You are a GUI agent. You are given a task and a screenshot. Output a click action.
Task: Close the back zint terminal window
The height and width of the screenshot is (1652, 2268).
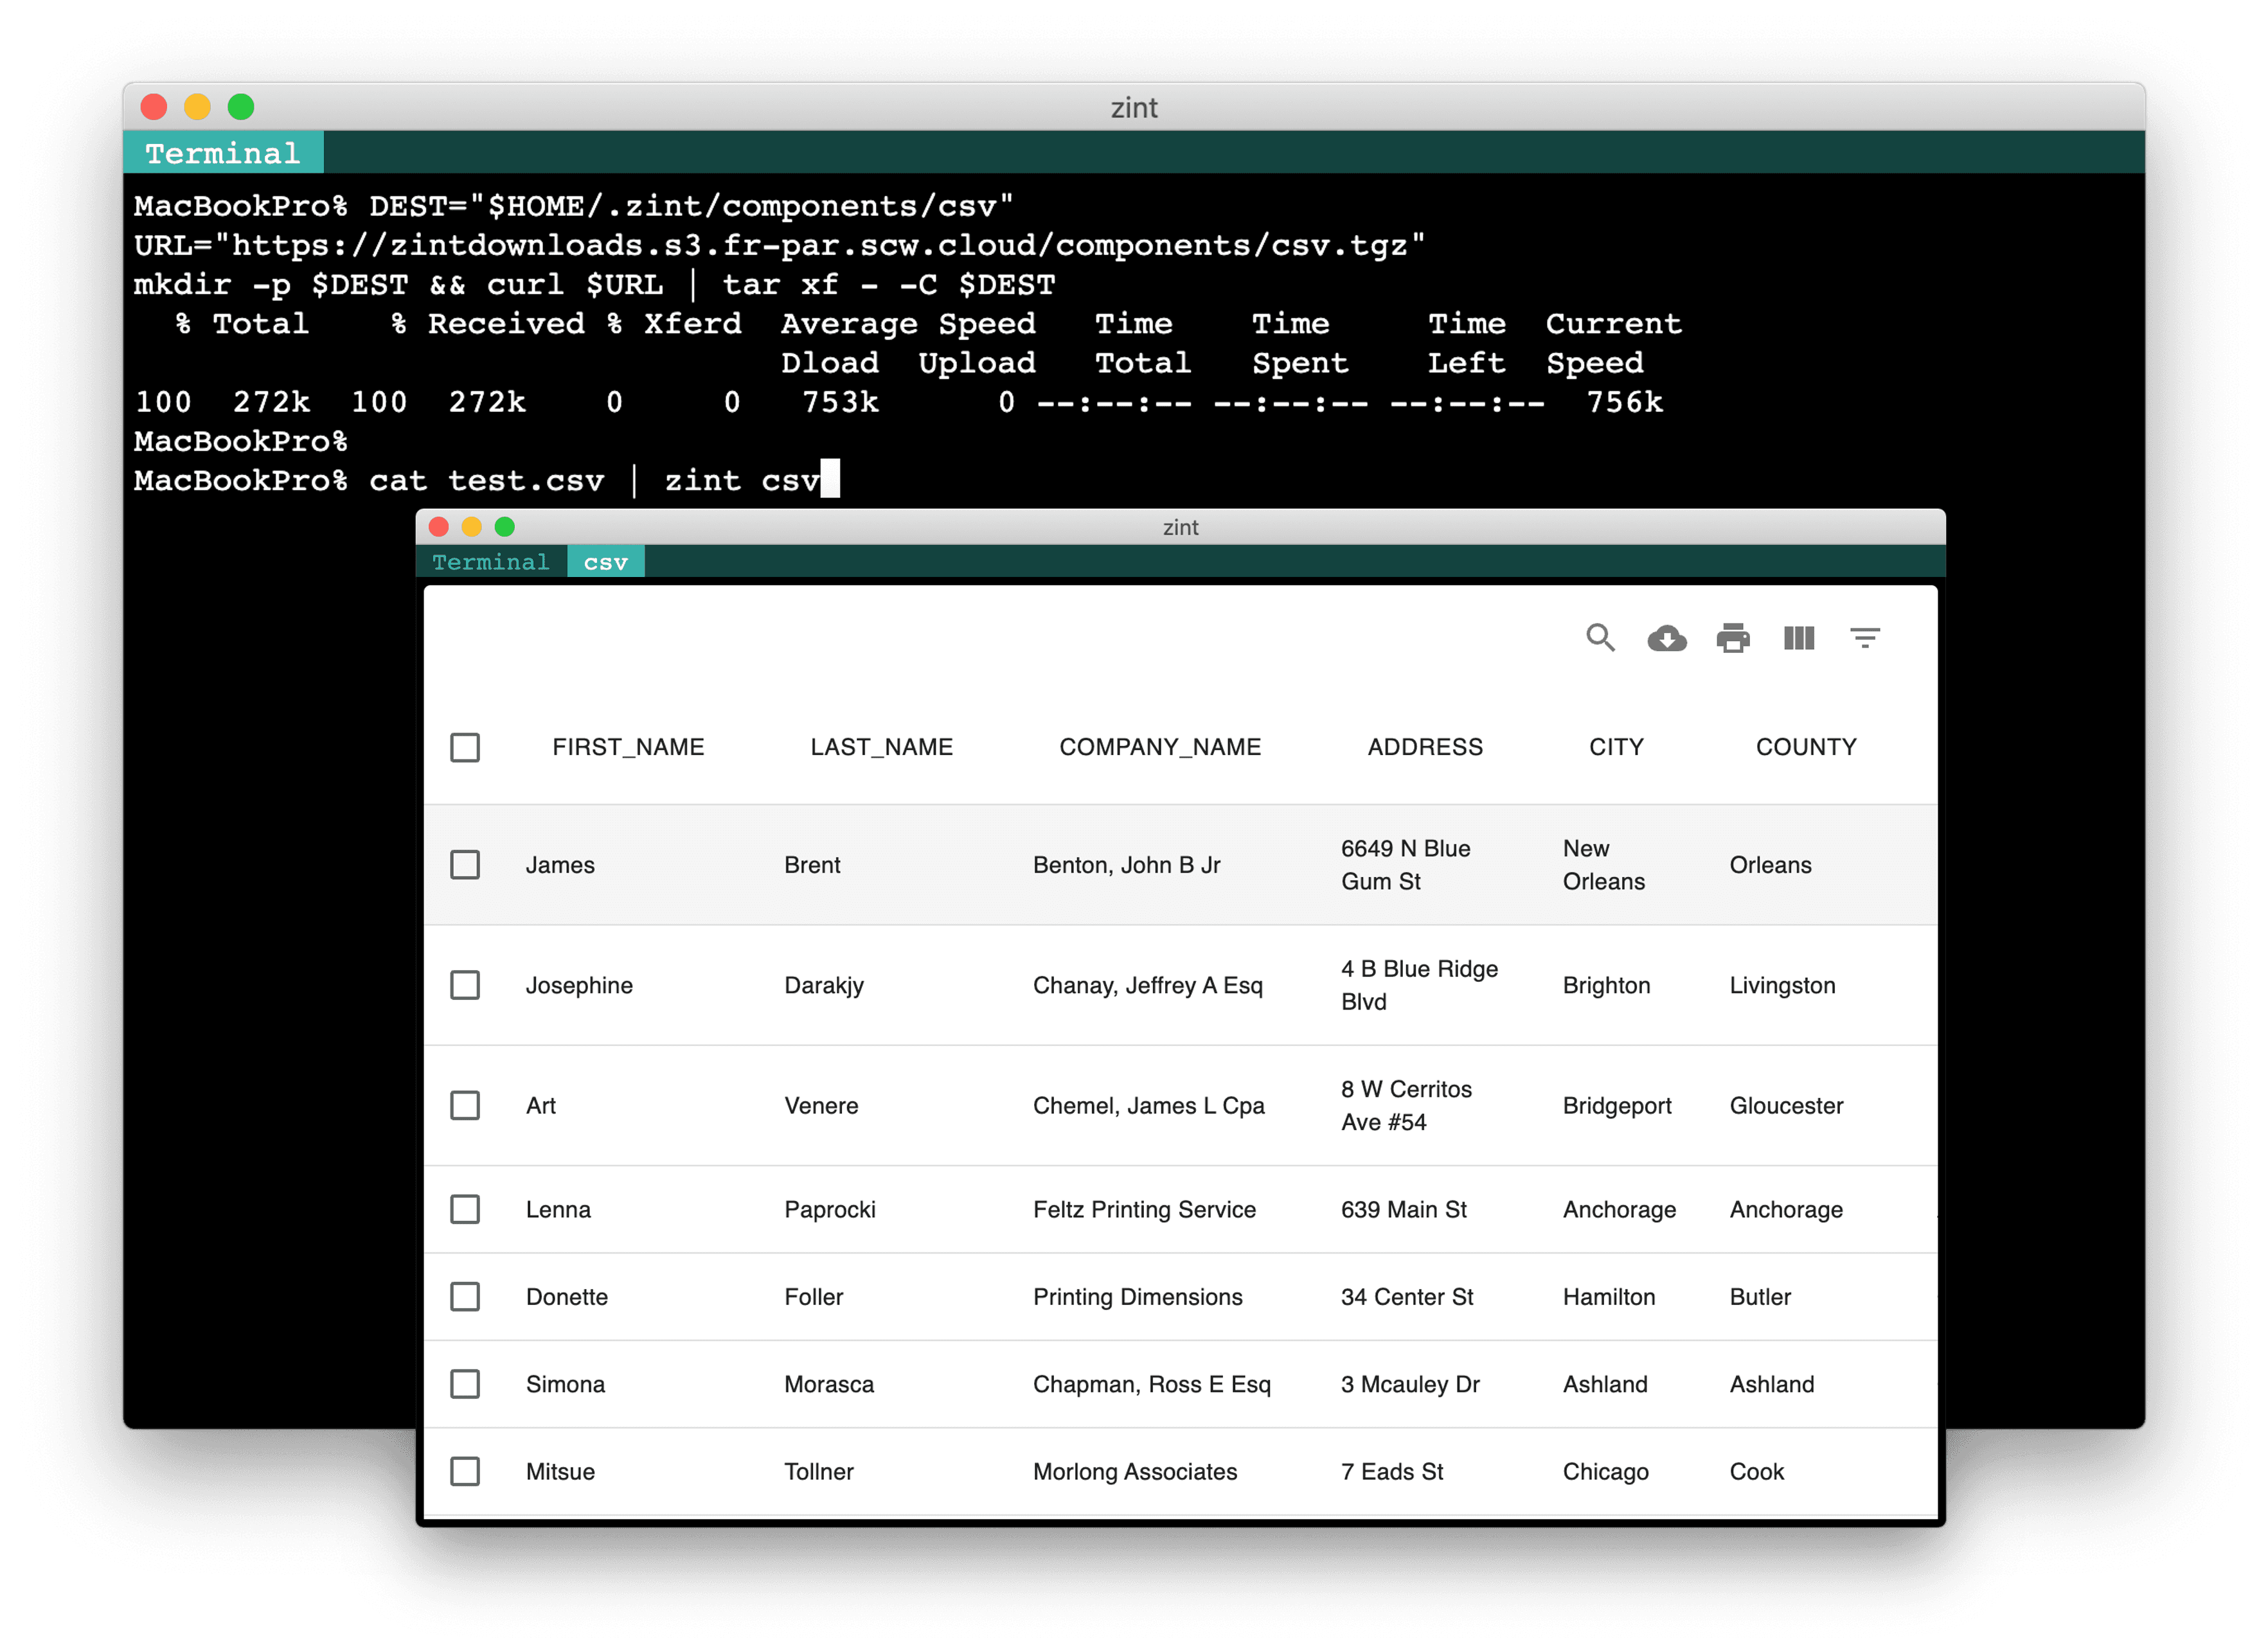tap(154, 107)
